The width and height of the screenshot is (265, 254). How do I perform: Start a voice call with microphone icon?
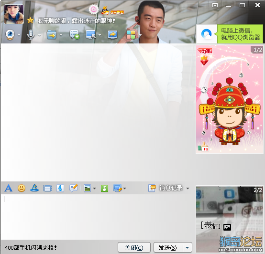tap(31, 35)
